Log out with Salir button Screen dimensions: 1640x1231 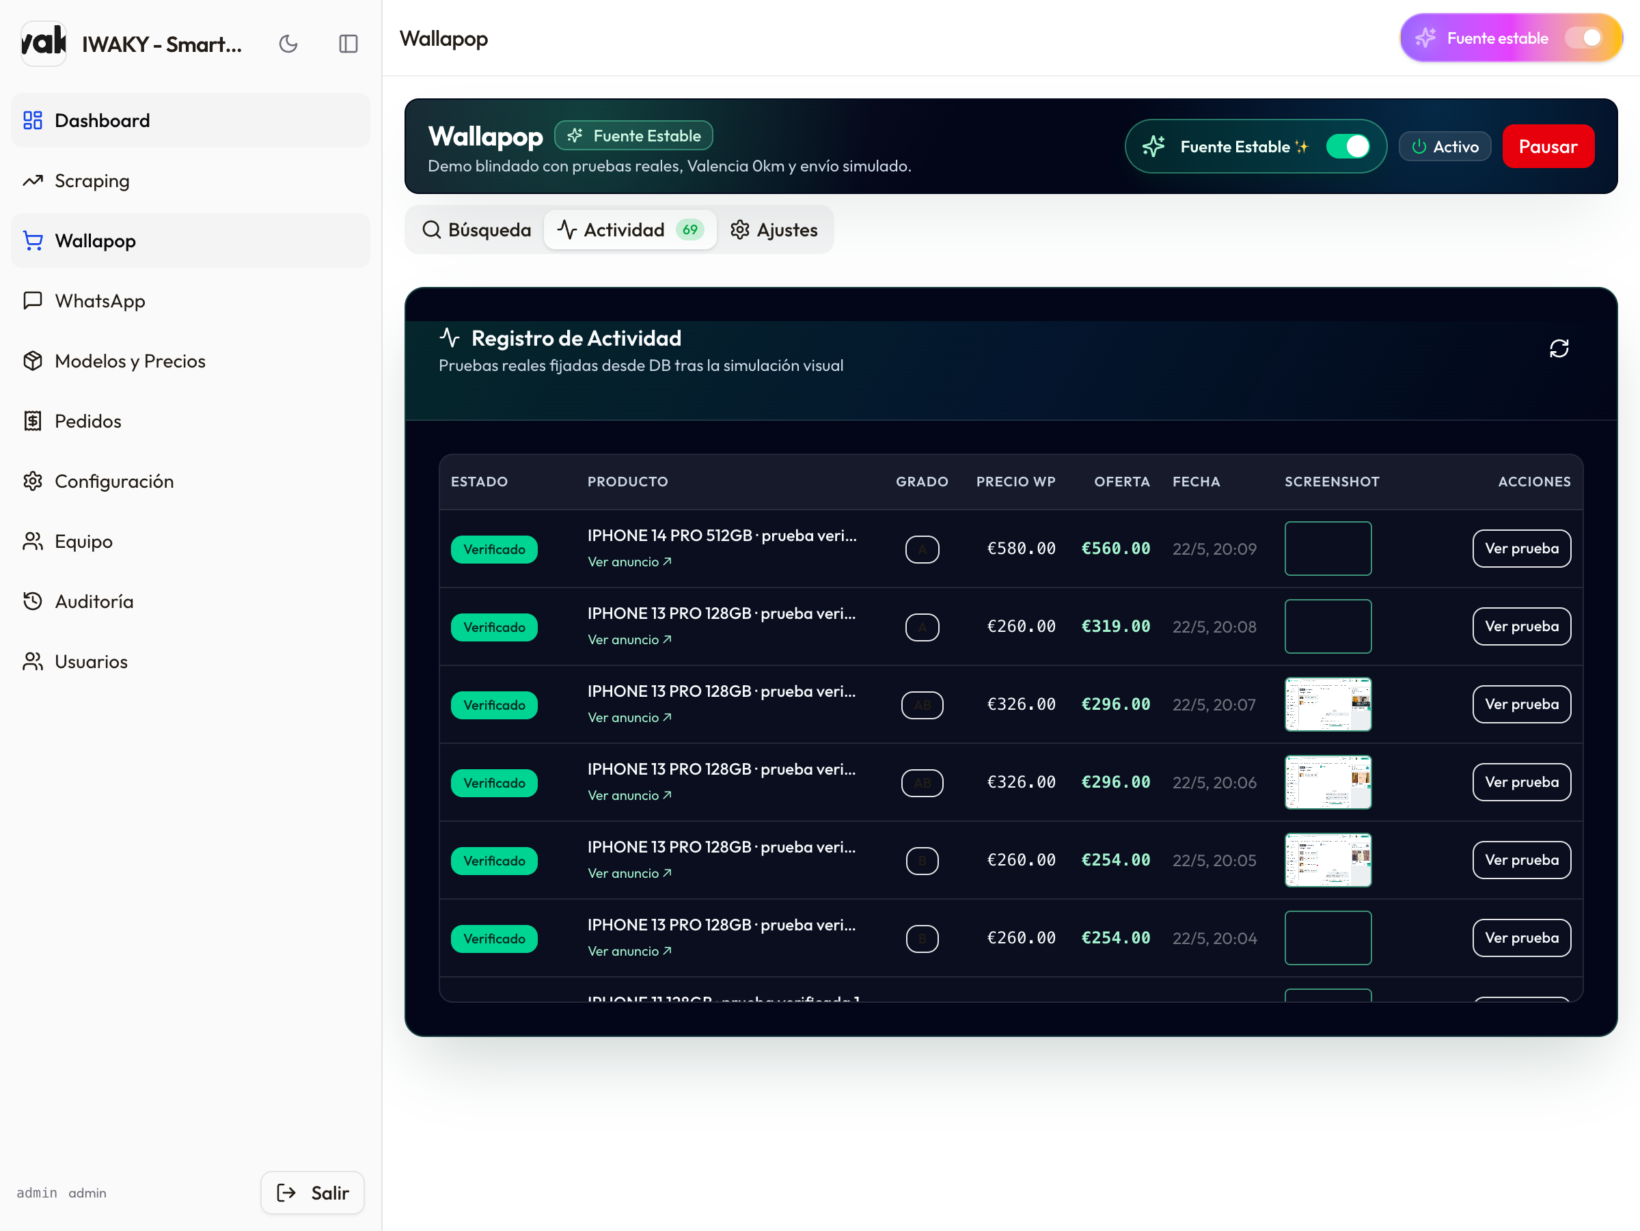[312, 1192]
